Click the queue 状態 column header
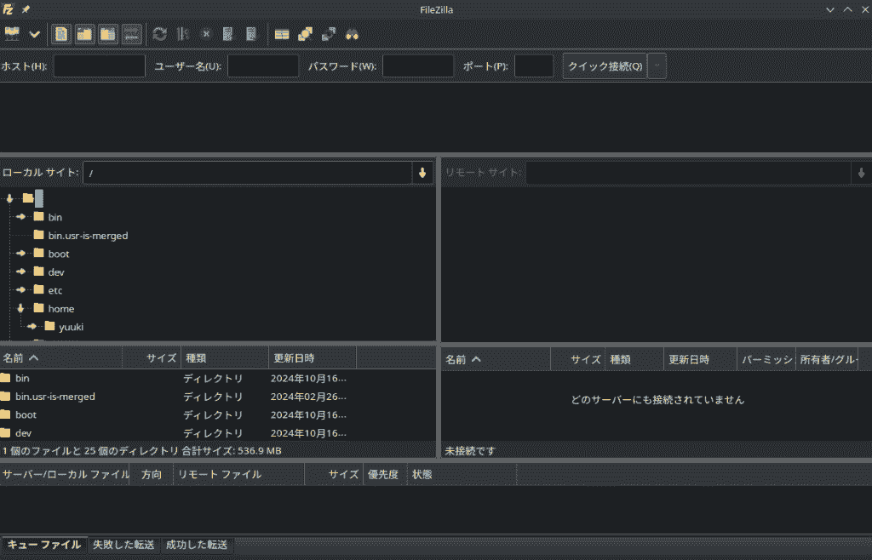The image size is (872, 560). pos(462,474)
